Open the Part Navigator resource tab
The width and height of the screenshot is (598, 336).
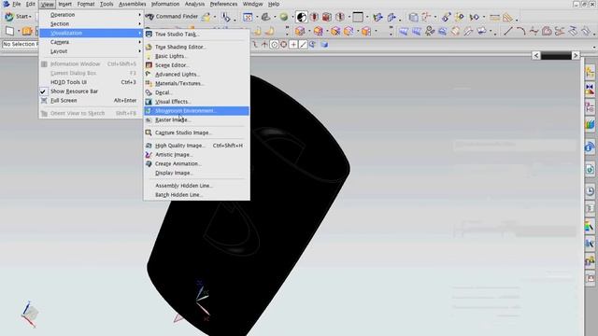pyautogui.click(x=590, y=107)
